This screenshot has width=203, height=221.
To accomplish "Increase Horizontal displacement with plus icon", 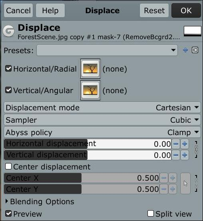I will [x=185, y=144].
